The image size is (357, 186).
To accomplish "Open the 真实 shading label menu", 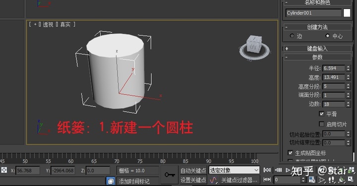I will 65,24.
